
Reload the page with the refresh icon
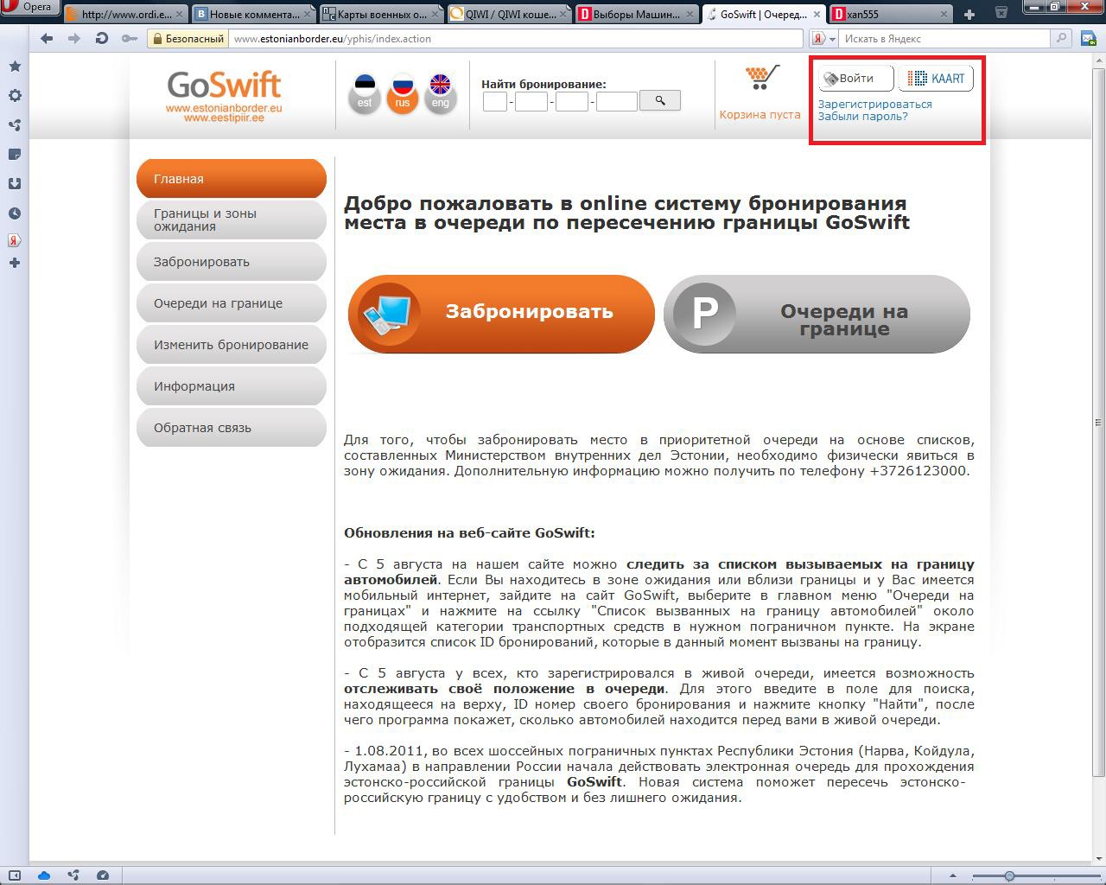[102, 38]
